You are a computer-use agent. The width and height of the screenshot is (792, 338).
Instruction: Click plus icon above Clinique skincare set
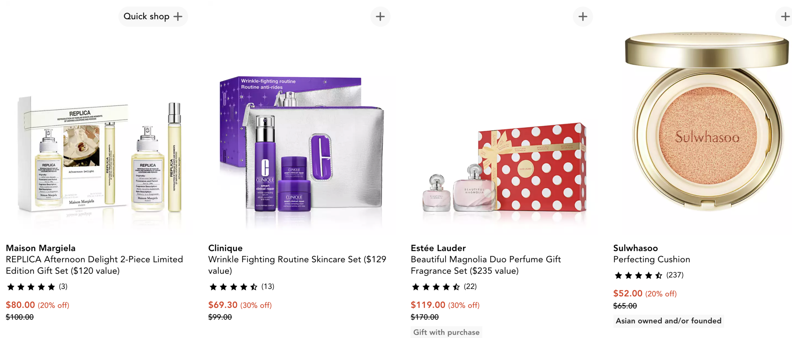(380, 16)
